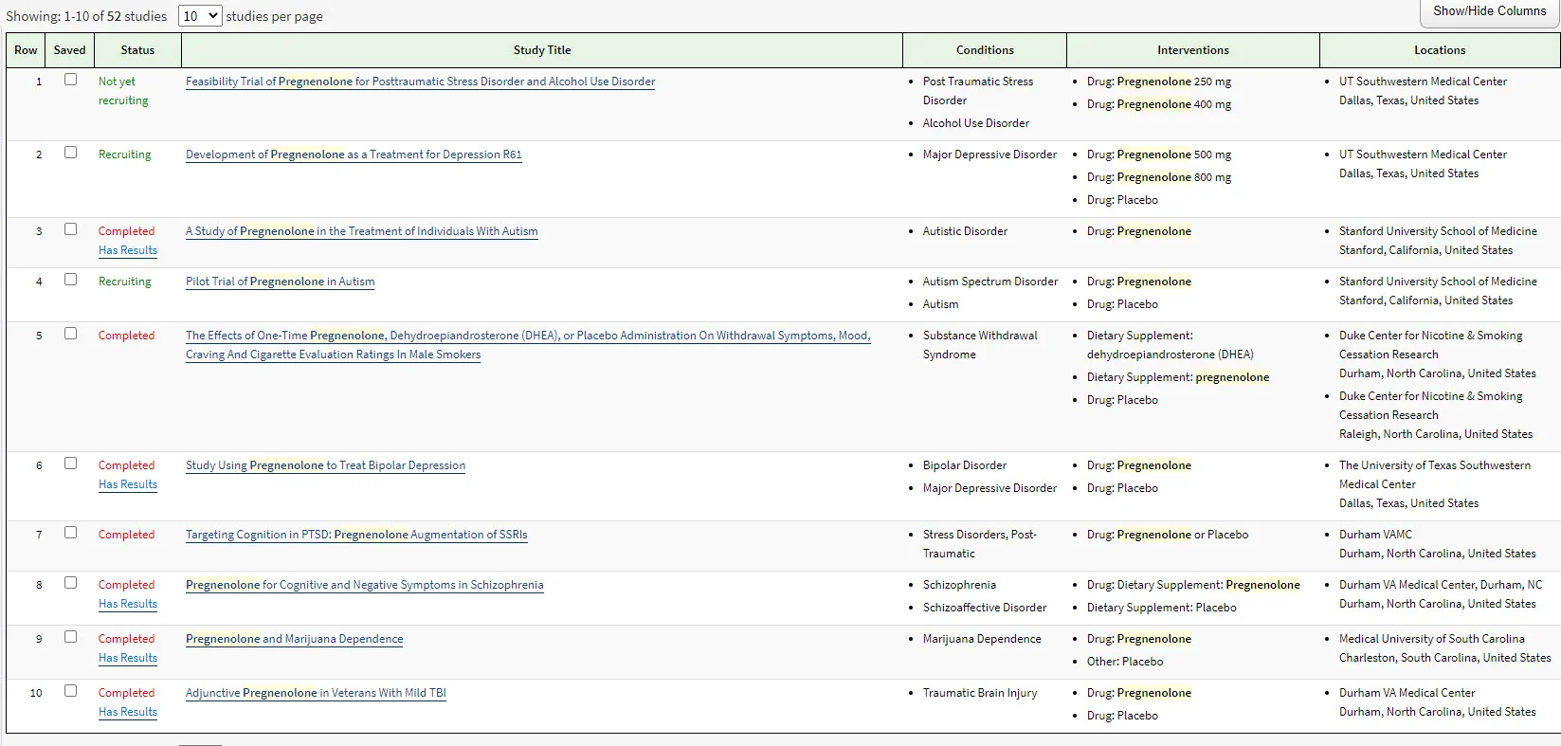Click 'Other: Placebo' intervention in row 9
The height and width of the screenshot is (746, 1561).
(x=1125, y=662)
